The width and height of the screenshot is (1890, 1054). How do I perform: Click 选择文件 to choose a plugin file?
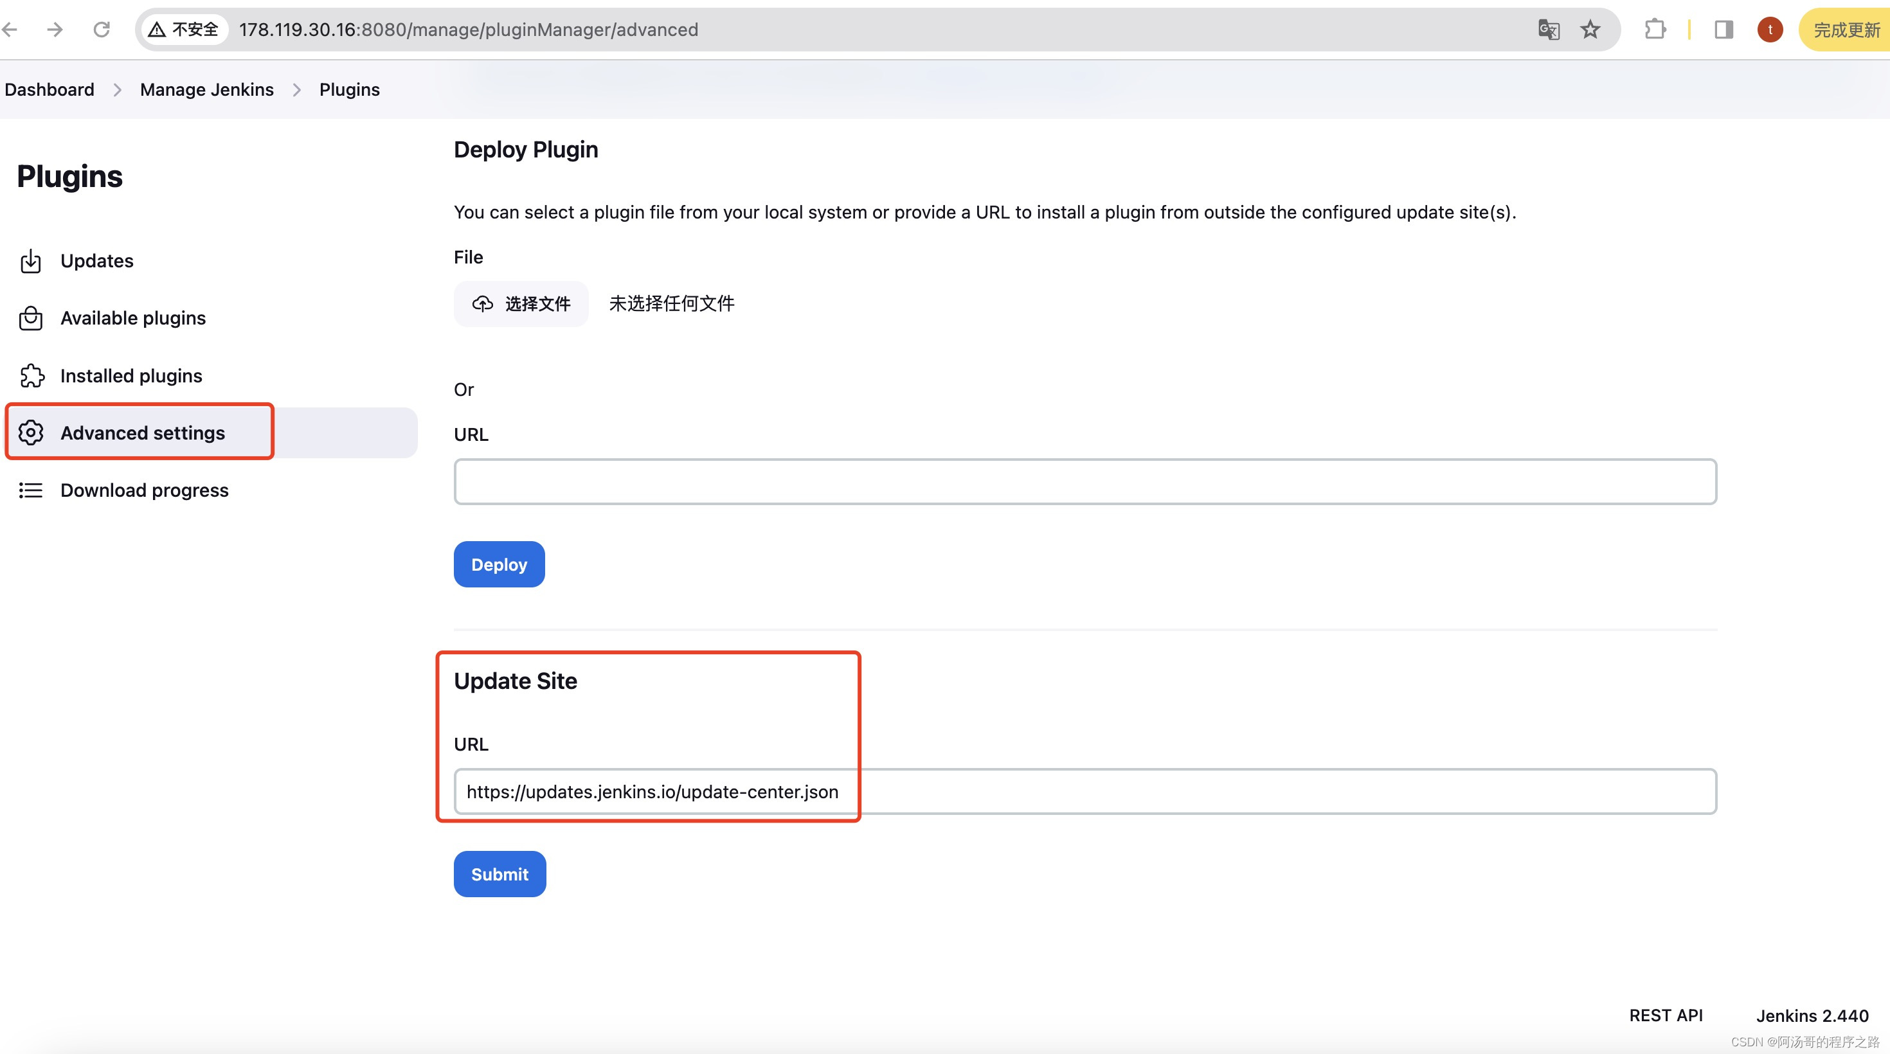[x=521, y=303]
